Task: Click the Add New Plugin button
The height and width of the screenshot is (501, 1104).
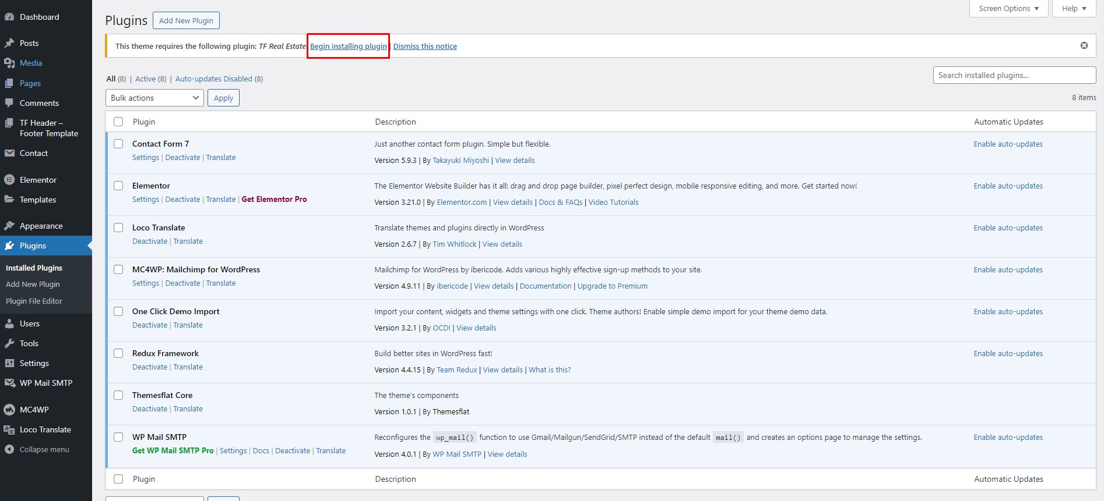Action: tap(186, 20)
